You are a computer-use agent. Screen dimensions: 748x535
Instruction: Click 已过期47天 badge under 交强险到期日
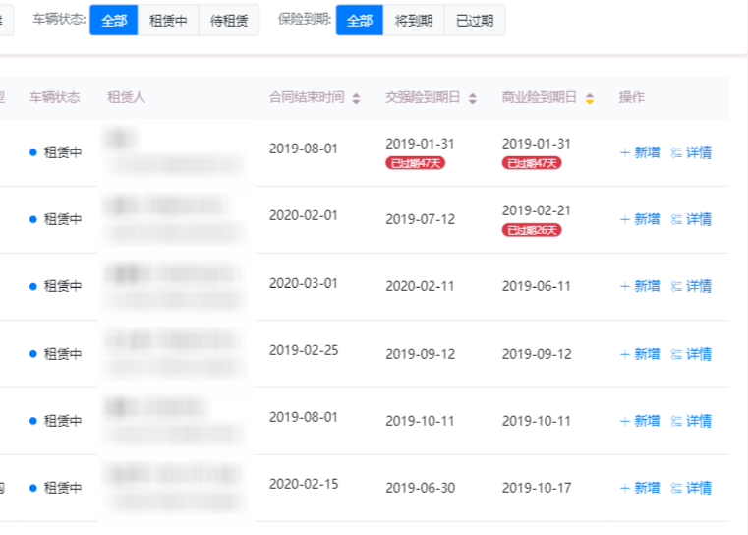click(x=415, y=163)
